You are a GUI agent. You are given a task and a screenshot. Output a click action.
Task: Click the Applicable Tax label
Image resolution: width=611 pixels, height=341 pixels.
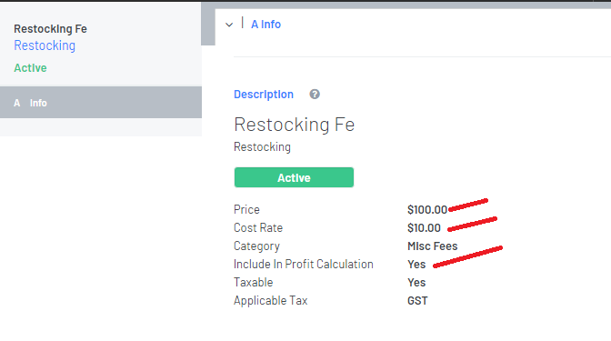(x=270, y=301)
